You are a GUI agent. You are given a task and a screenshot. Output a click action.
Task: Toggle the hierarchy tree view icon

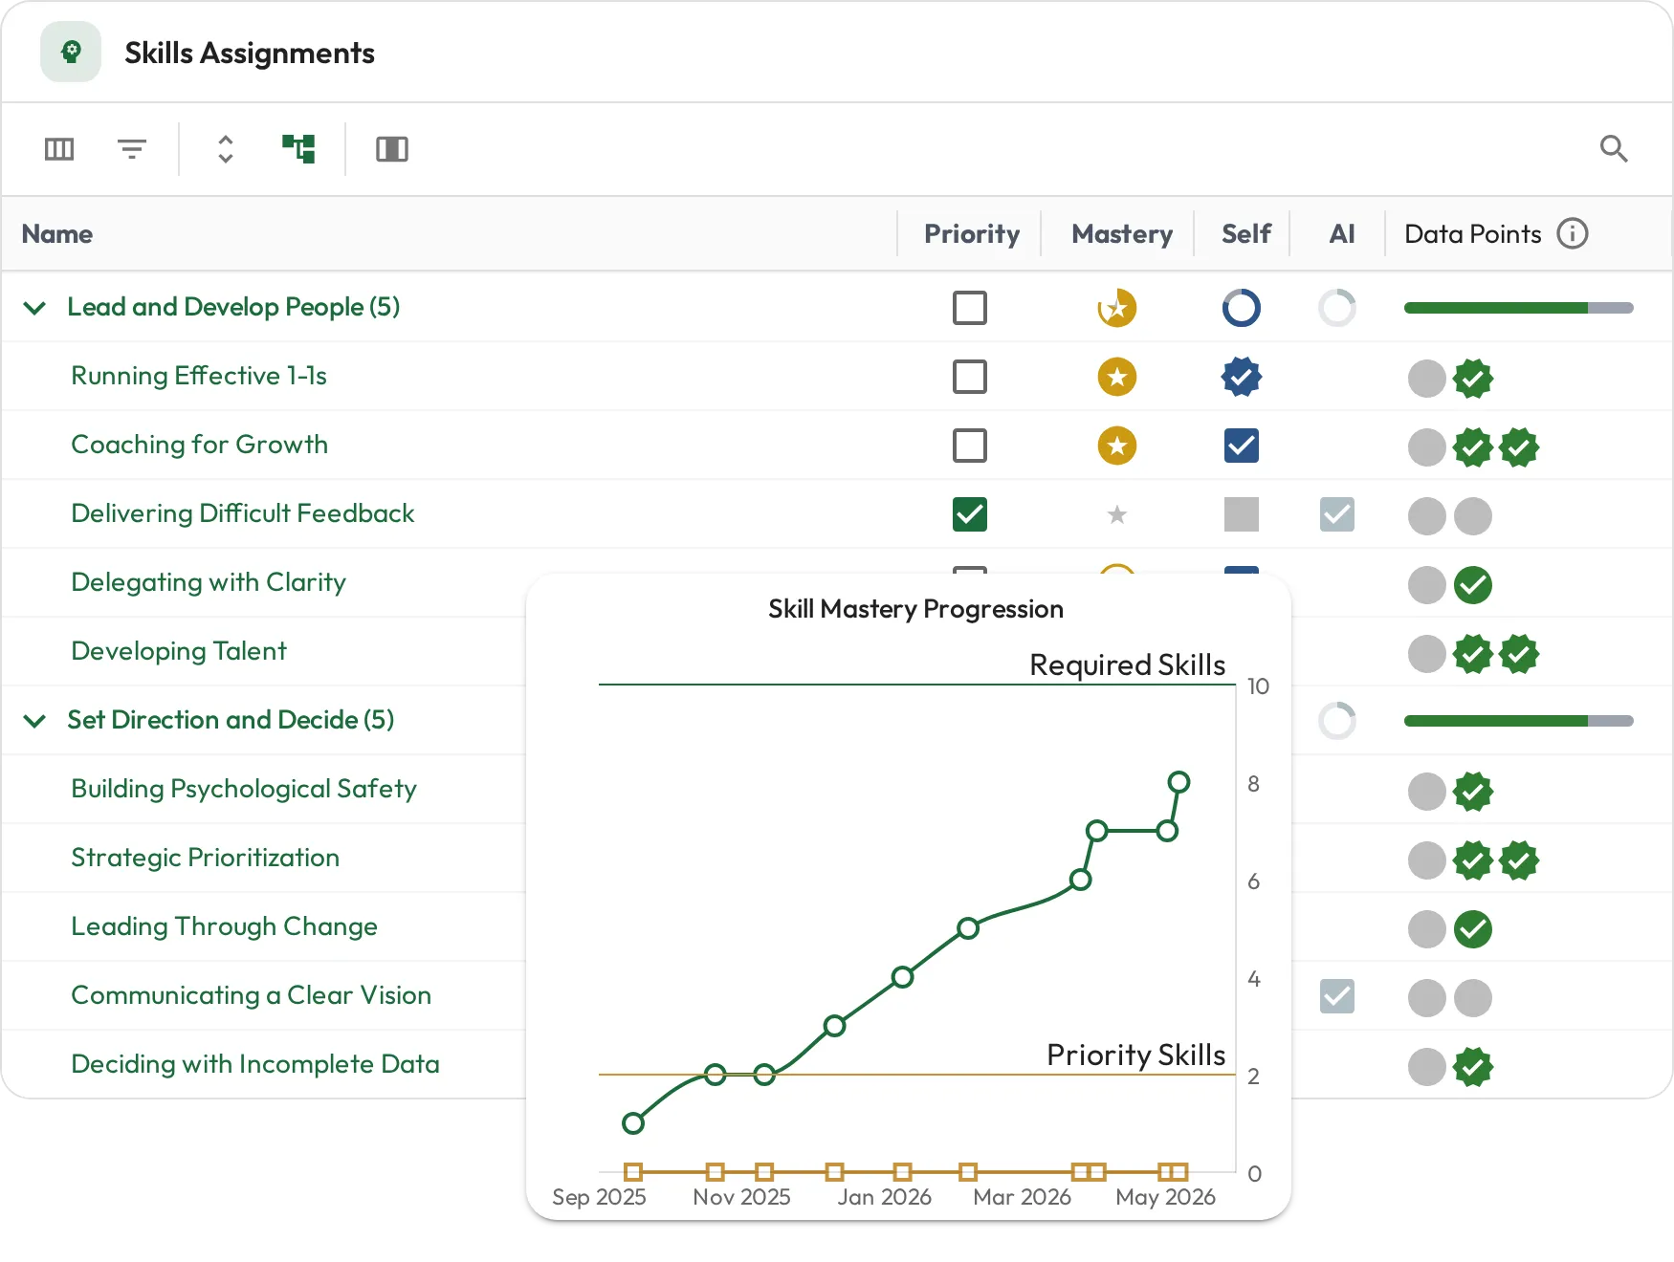tap(298, 149)
